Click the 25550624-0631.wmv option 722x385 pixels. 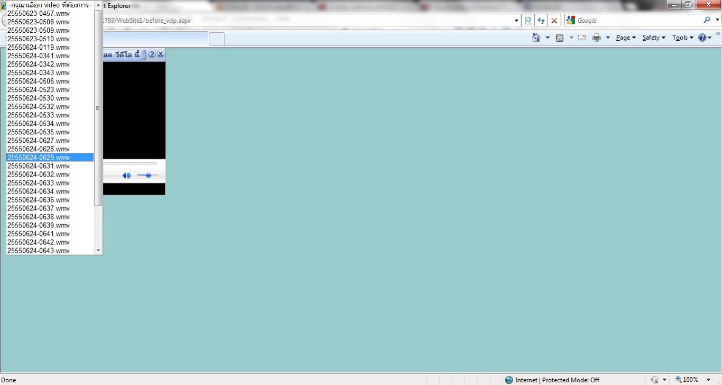50,166
